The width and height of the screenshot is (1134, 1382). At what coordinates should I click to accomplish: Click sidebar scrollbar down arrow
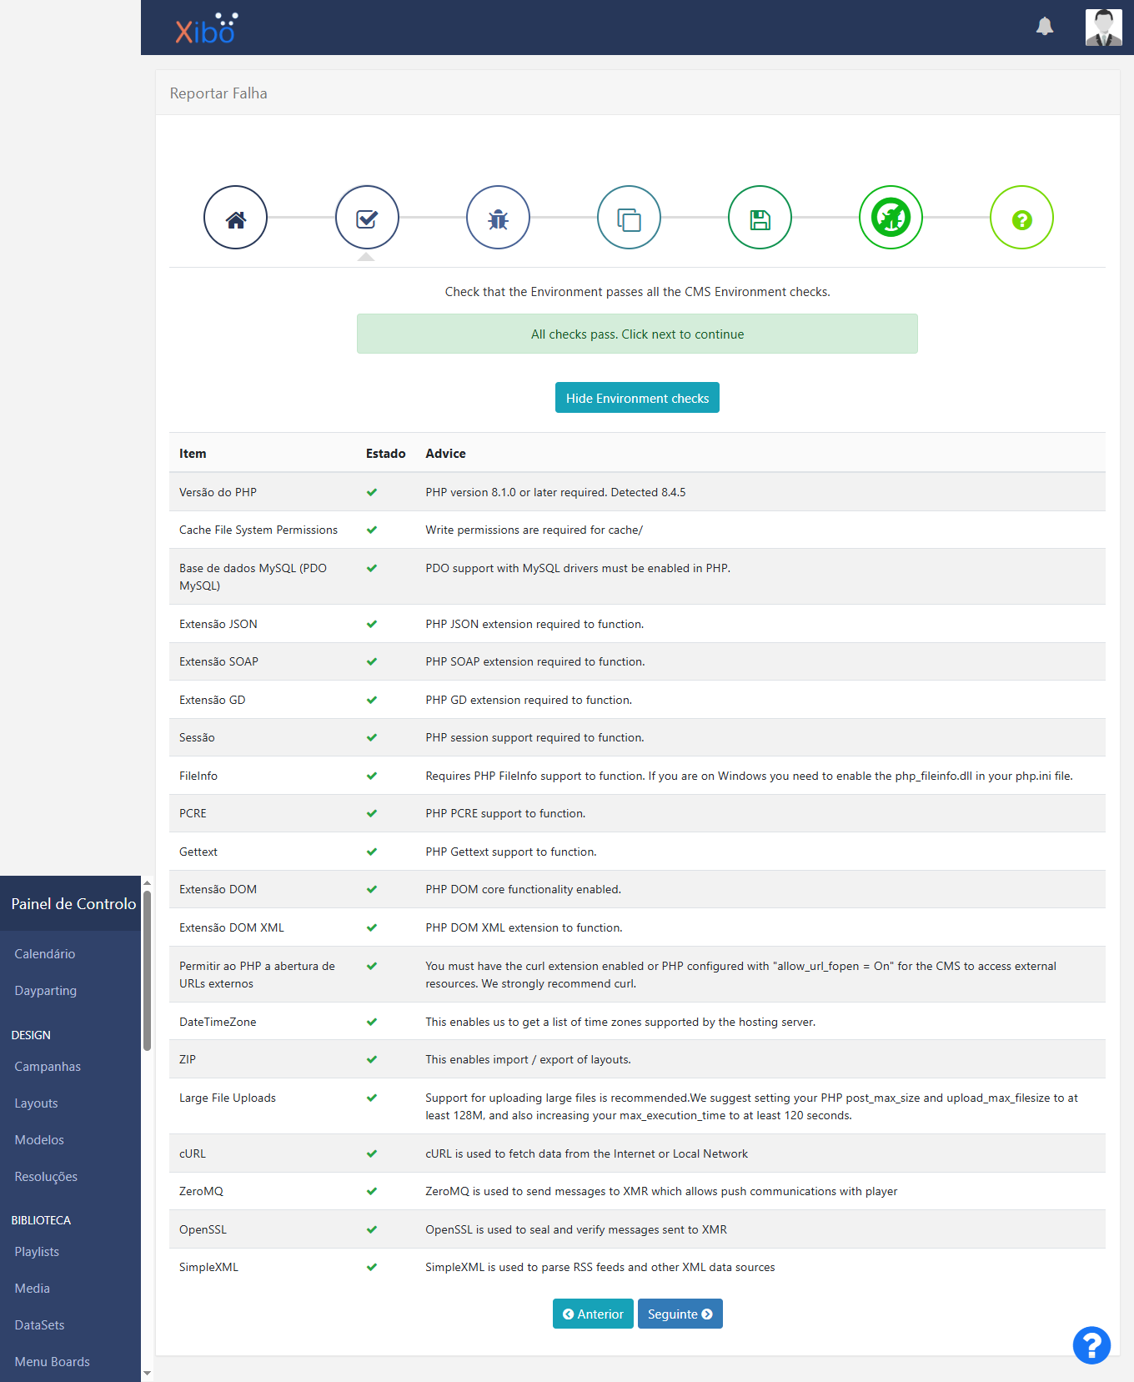click(x=147, y=1372)
